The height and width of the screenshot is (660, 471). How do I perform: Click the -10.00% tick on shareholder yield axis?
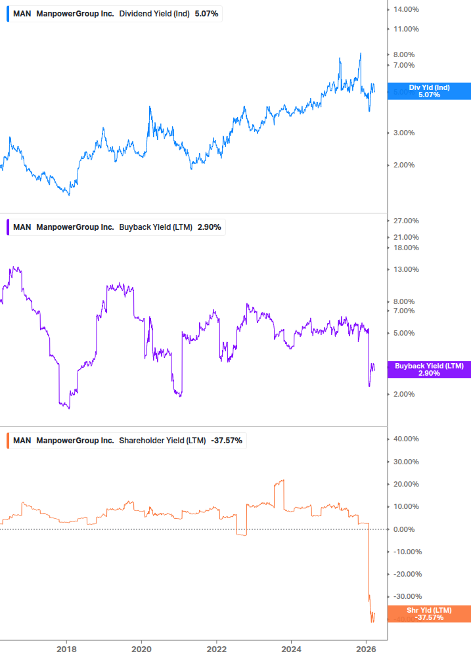pyautogui.click(x=407, y=552)
